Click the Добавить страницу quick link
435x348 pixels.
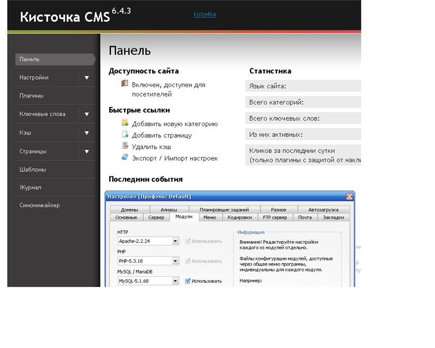(161, 135)
